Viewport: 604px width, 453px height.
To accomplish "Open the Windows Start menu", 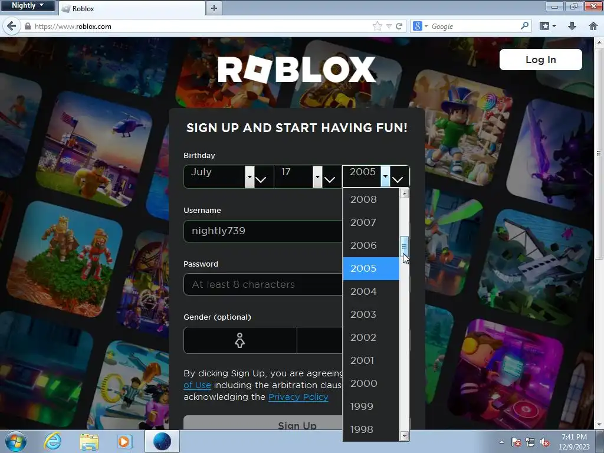I will click(16, 441).
